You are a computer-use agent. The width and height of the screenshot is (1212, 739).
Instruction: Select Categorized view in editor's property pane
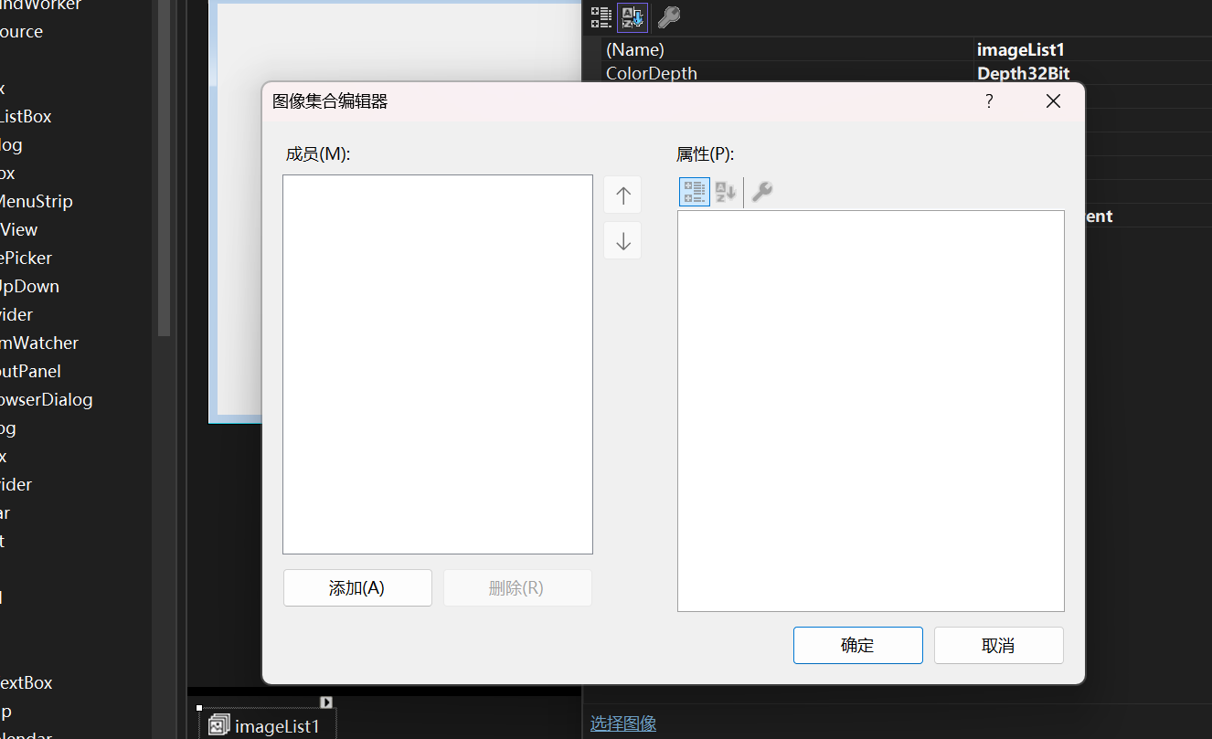[x=694, y=191]
